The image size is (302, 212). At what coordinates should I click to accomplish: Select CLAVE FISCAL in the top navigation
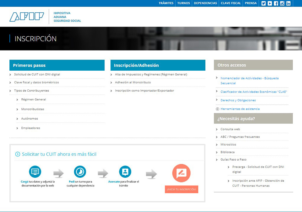pos(230,3)
